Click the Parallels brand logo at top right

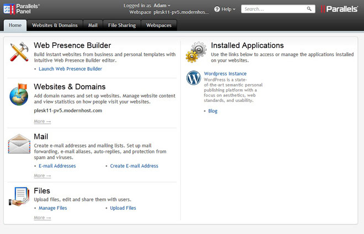point(339,9)
